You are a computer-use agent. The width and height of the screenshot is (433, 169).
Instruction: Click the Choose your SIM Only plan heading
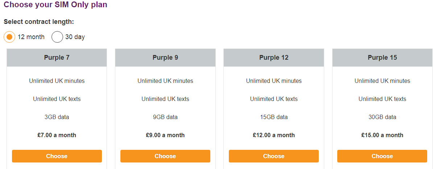55,5
